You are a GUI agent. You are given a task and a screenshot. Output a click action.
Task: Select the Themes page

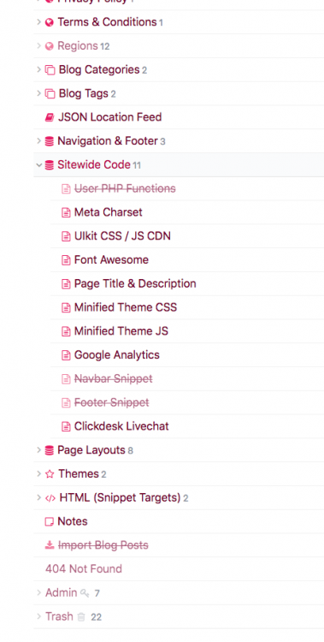point(79,474)
